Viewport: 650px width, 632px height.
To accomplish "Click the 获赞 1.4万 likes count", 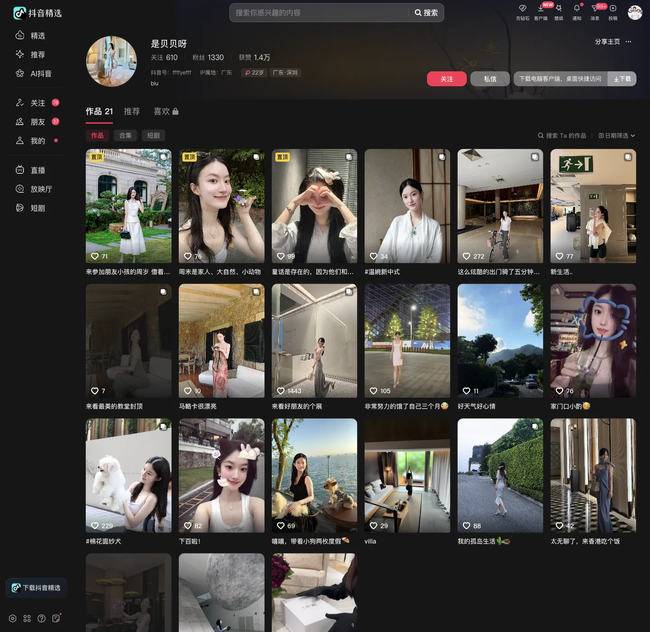I will coord(255,57).
